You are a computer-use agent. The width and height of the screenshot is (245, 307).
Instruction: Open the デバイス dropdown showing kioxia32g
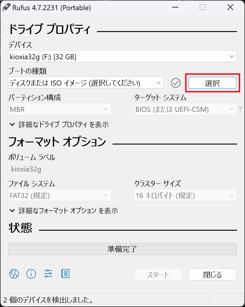pos(122,57)
